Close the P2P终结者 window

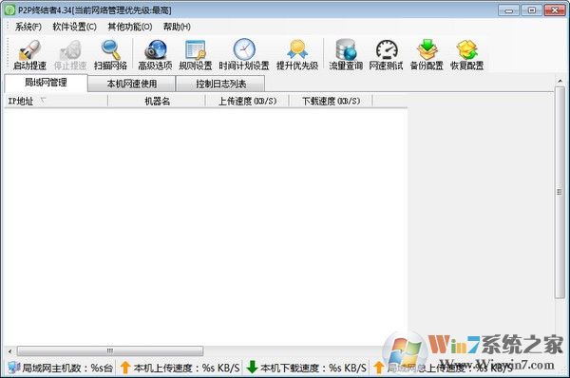pyautogui.click(x=555, y=10)
